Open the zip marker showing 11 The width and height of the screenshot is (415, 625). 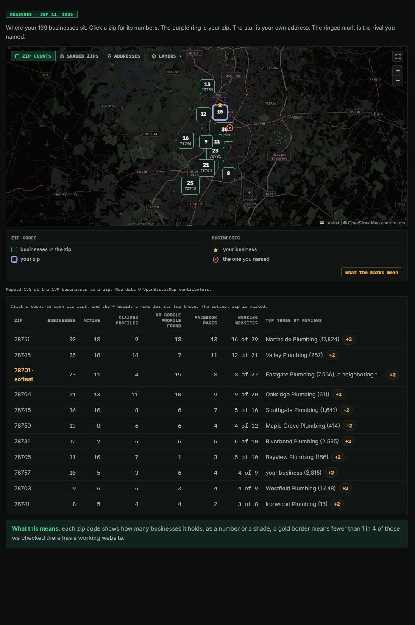pyautogui.click(x=217, y=142)
